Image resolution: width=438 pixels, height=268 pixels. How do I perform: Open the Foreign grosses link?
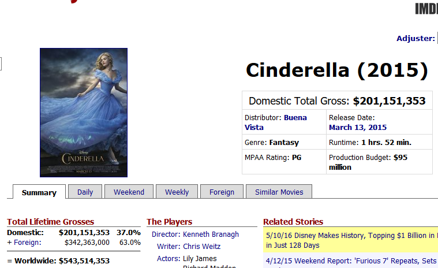pyautogui.click(x=27, y=242)
